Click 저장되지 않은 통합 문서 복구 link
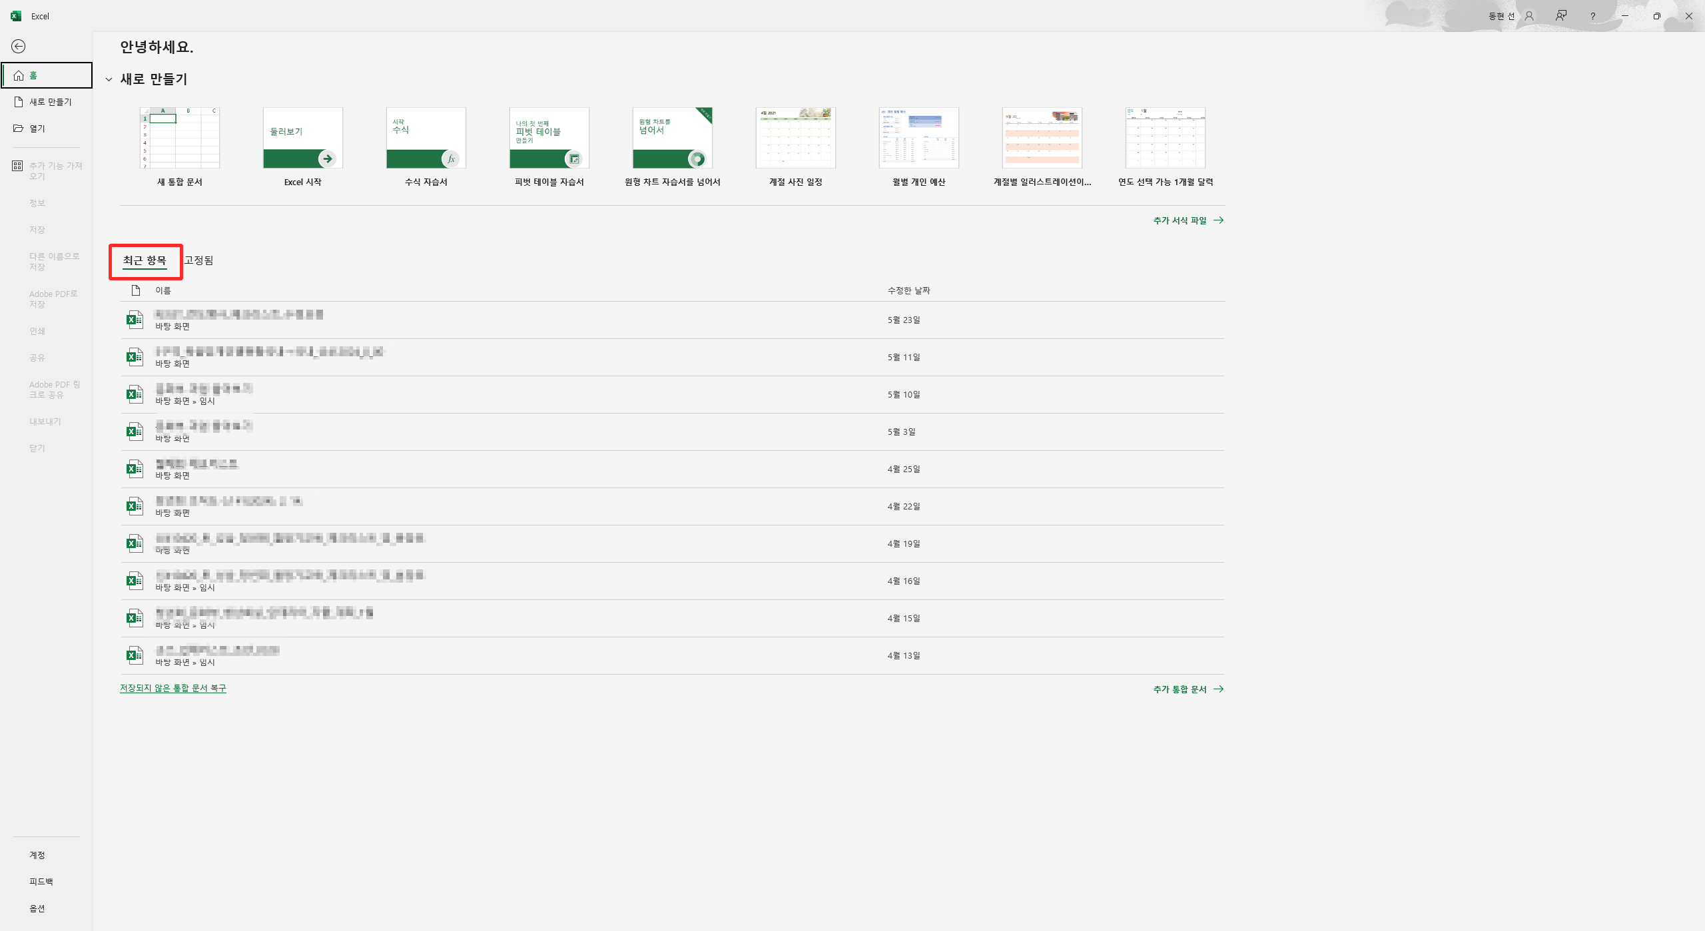1705x931 pixels. (x=173, y=688)
